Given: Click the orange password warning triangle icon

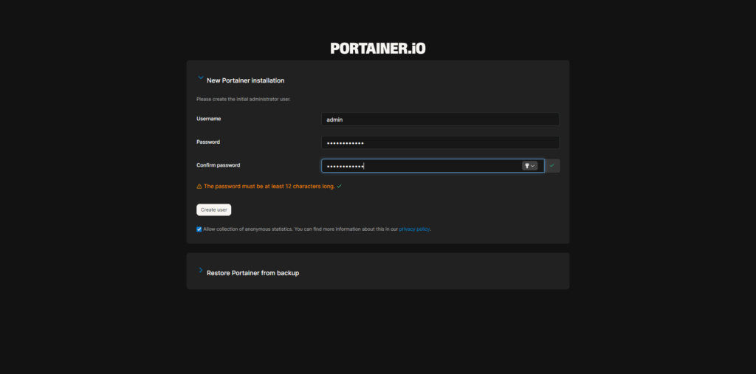Looking at the screenshot, I should coord(199,186).
